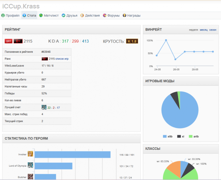
Task: Click the Макс. стрик побед row label
Action: click(x=16, y=114)
